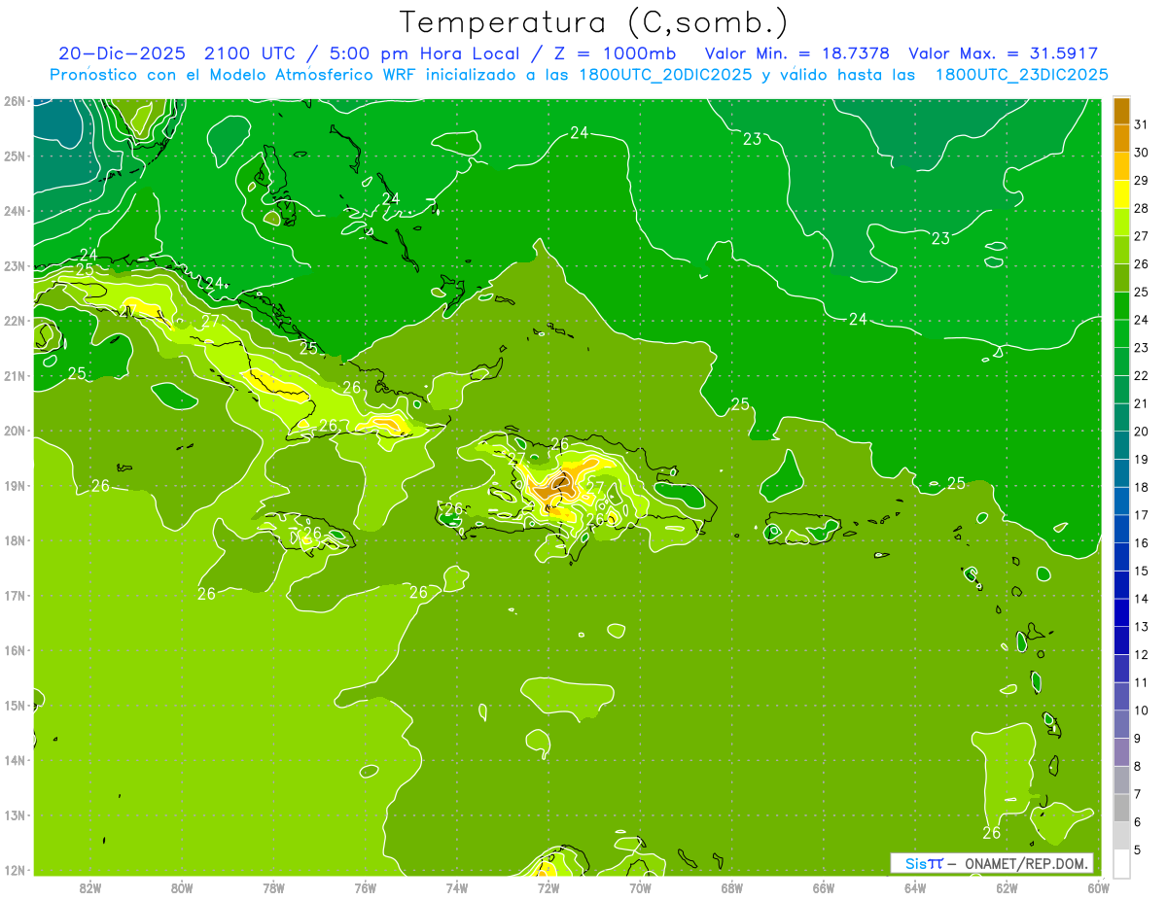Click the "82W" longitude label
1167x901 pixels.
[x=90, y=887]
